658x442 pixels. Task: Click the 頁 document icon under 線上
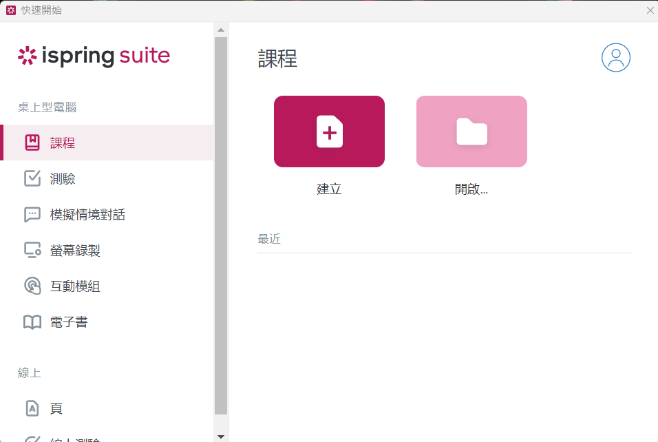[32, 408]
